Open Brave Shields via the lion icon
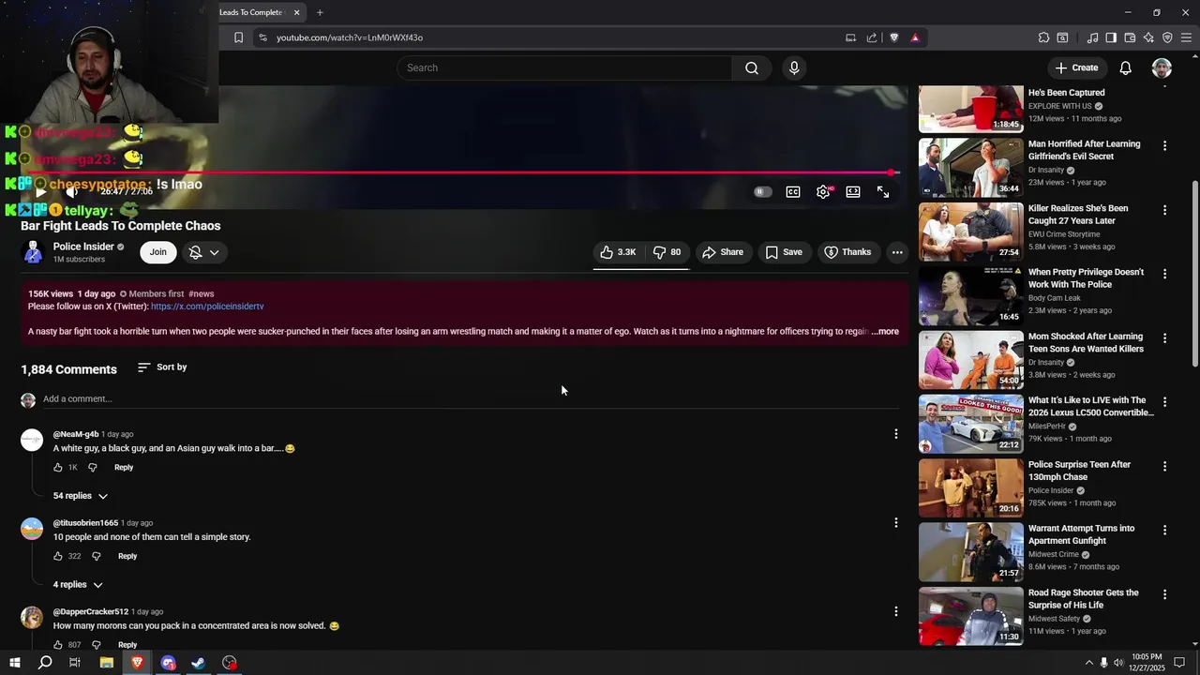Viewport: 1200px width, 675px height. pyautogui.click(x=893, y=37)
